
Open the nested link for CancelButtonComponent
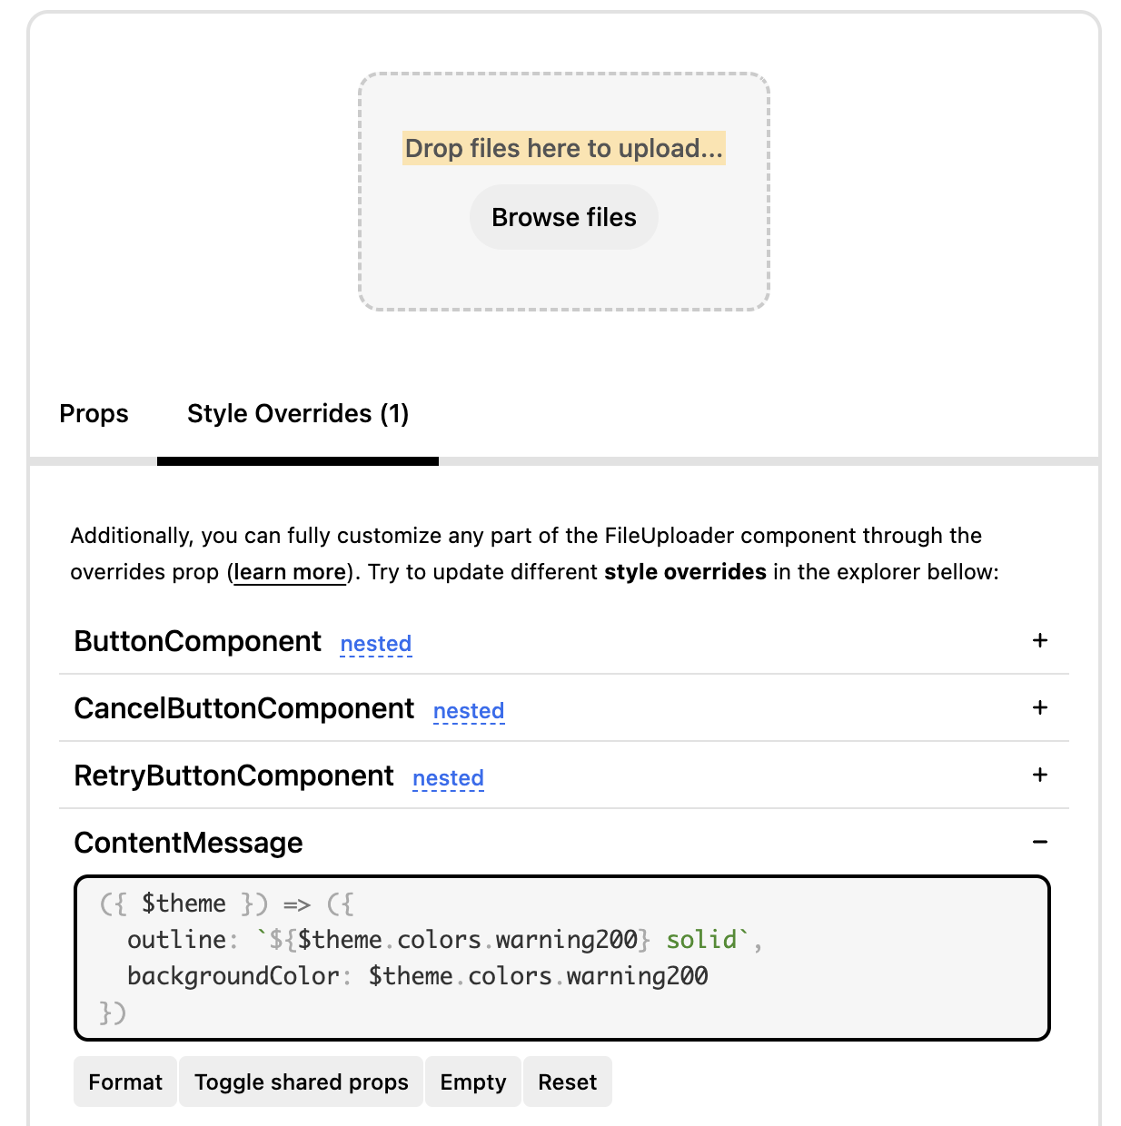469,711
